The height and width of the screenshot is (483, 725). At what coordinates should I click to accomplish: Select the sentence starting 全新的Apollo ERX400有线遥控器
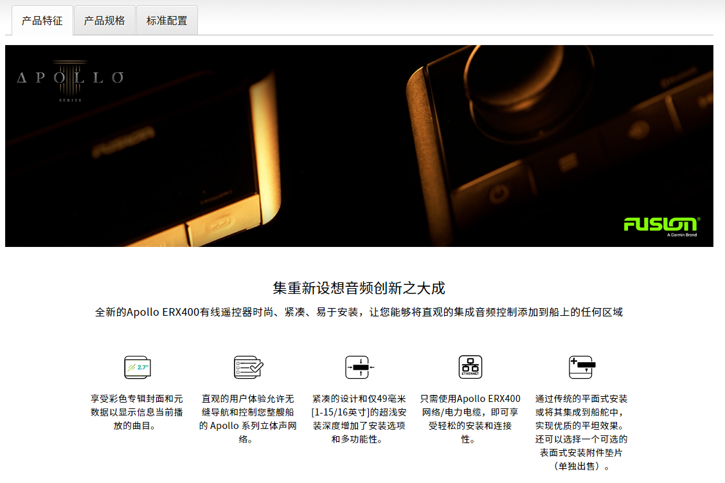click(359, 313)
